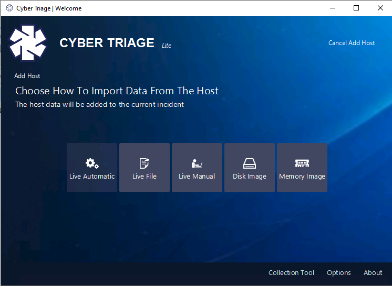Choose the Memory Image RAM tile

pyautogui.click(x=302, y=168)
